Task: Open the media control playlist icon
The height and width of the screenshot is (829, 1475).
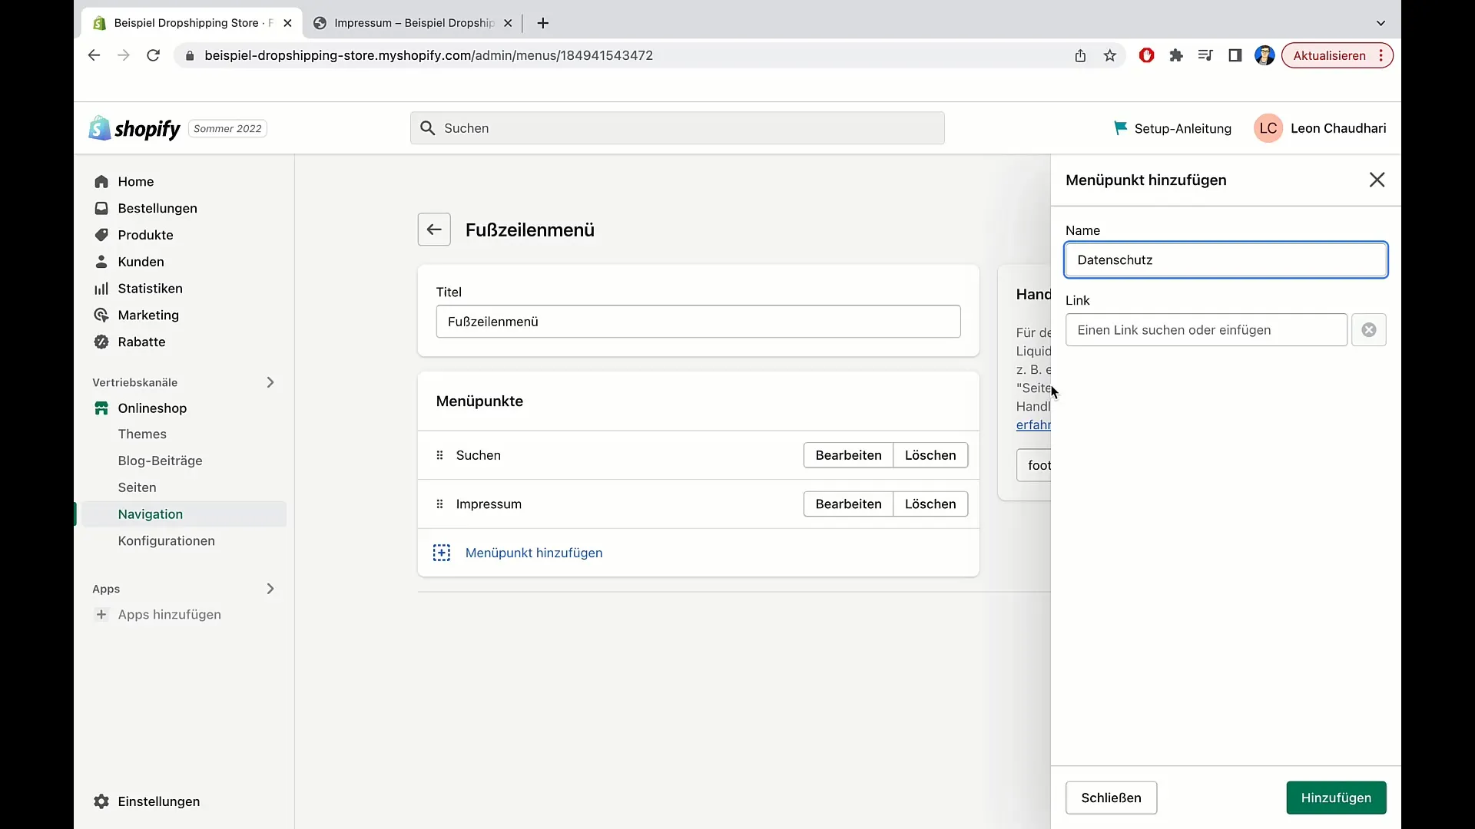Action: [1205, 55]
